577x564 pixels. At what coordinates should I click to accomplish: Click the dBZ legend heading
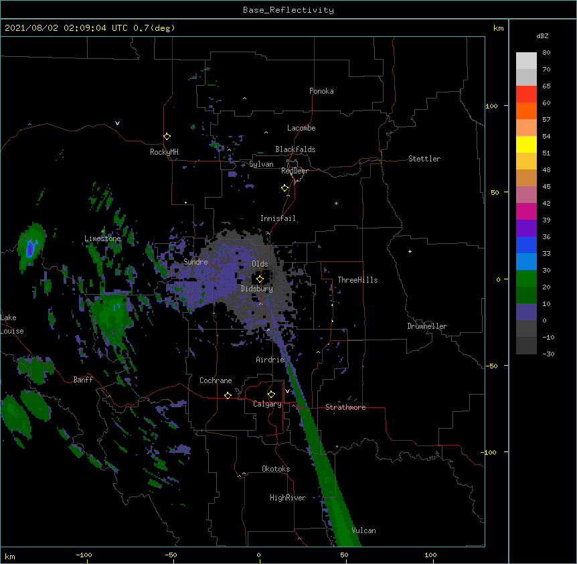point(542,36)
